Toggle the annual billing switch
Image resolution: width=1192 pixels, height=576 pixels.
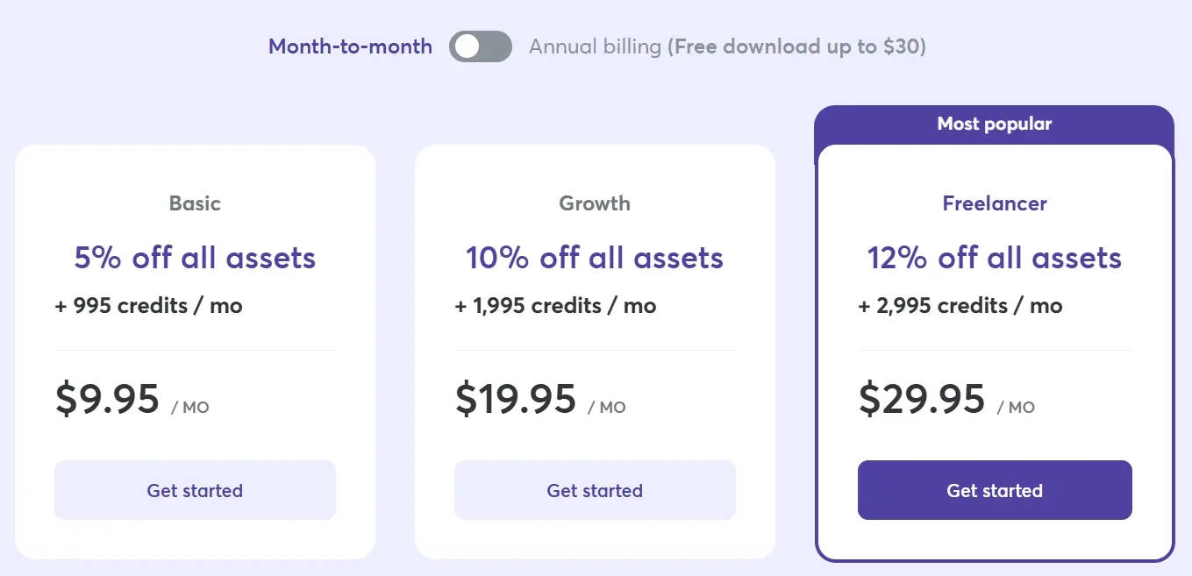pos(480,46)
